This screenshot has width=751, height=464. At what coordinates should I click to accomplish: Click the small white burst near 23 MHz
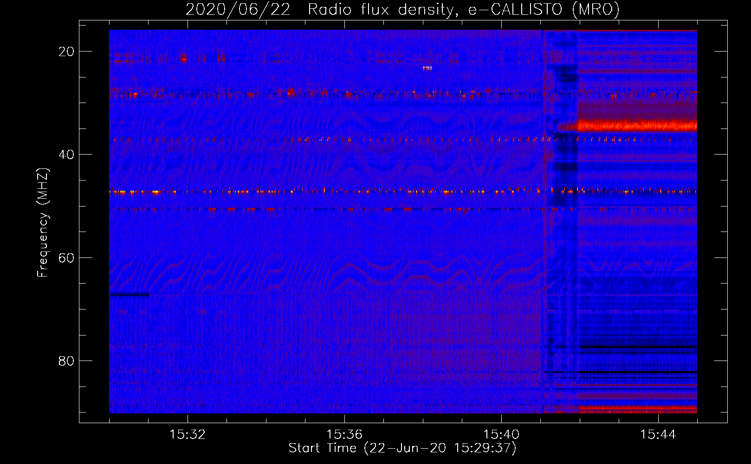427,68
